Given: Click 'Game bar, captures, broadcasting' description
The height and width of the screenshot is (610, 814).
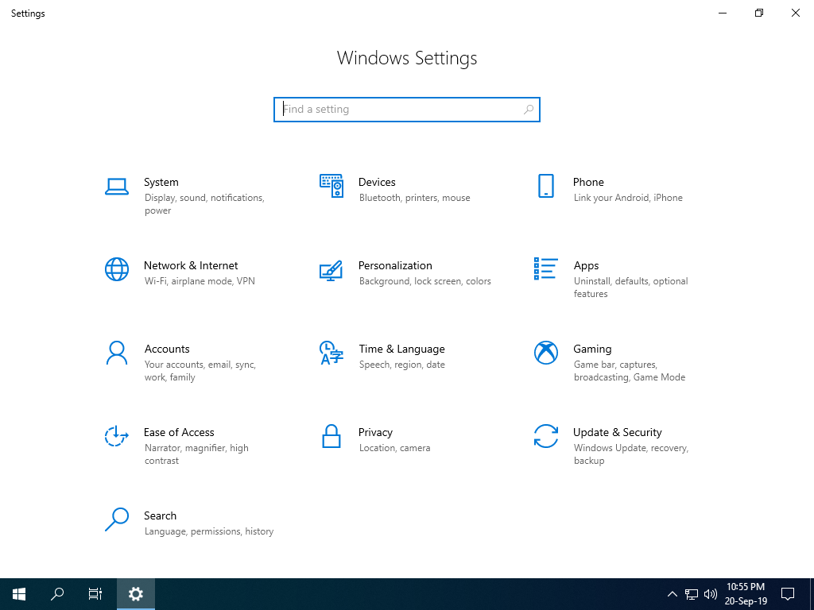Looking at the screenshot, I should coord(630,371).
